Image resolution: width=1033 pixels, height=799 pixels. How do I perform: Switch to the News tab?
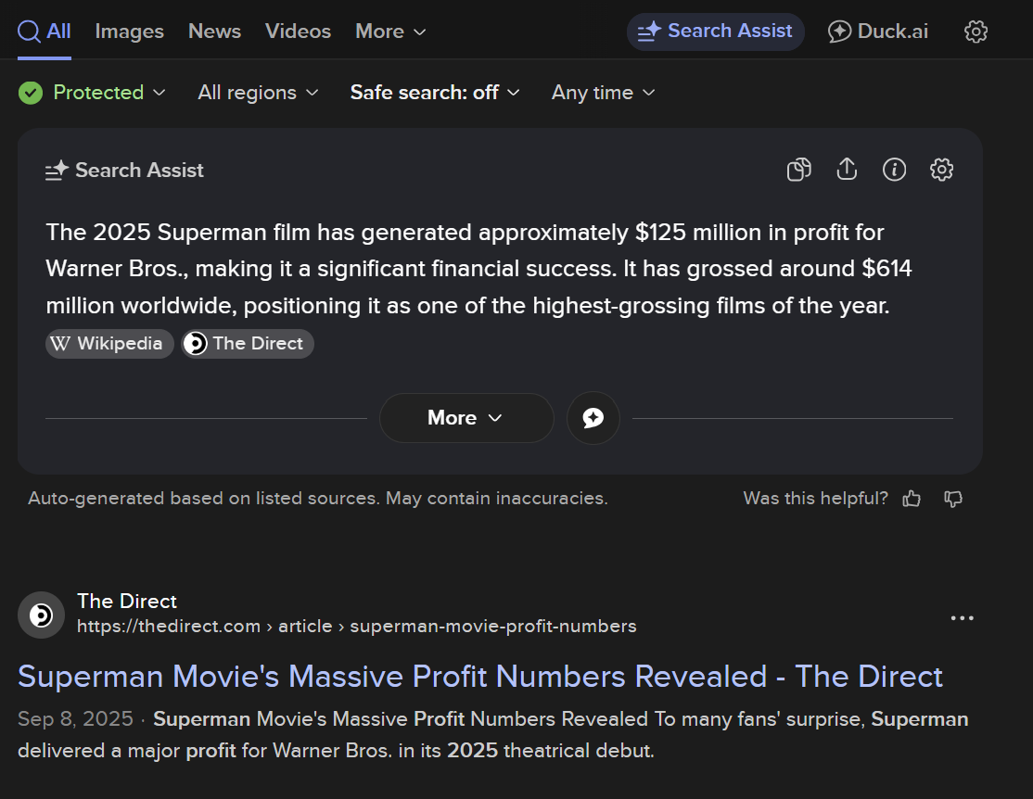pos(214,31)
